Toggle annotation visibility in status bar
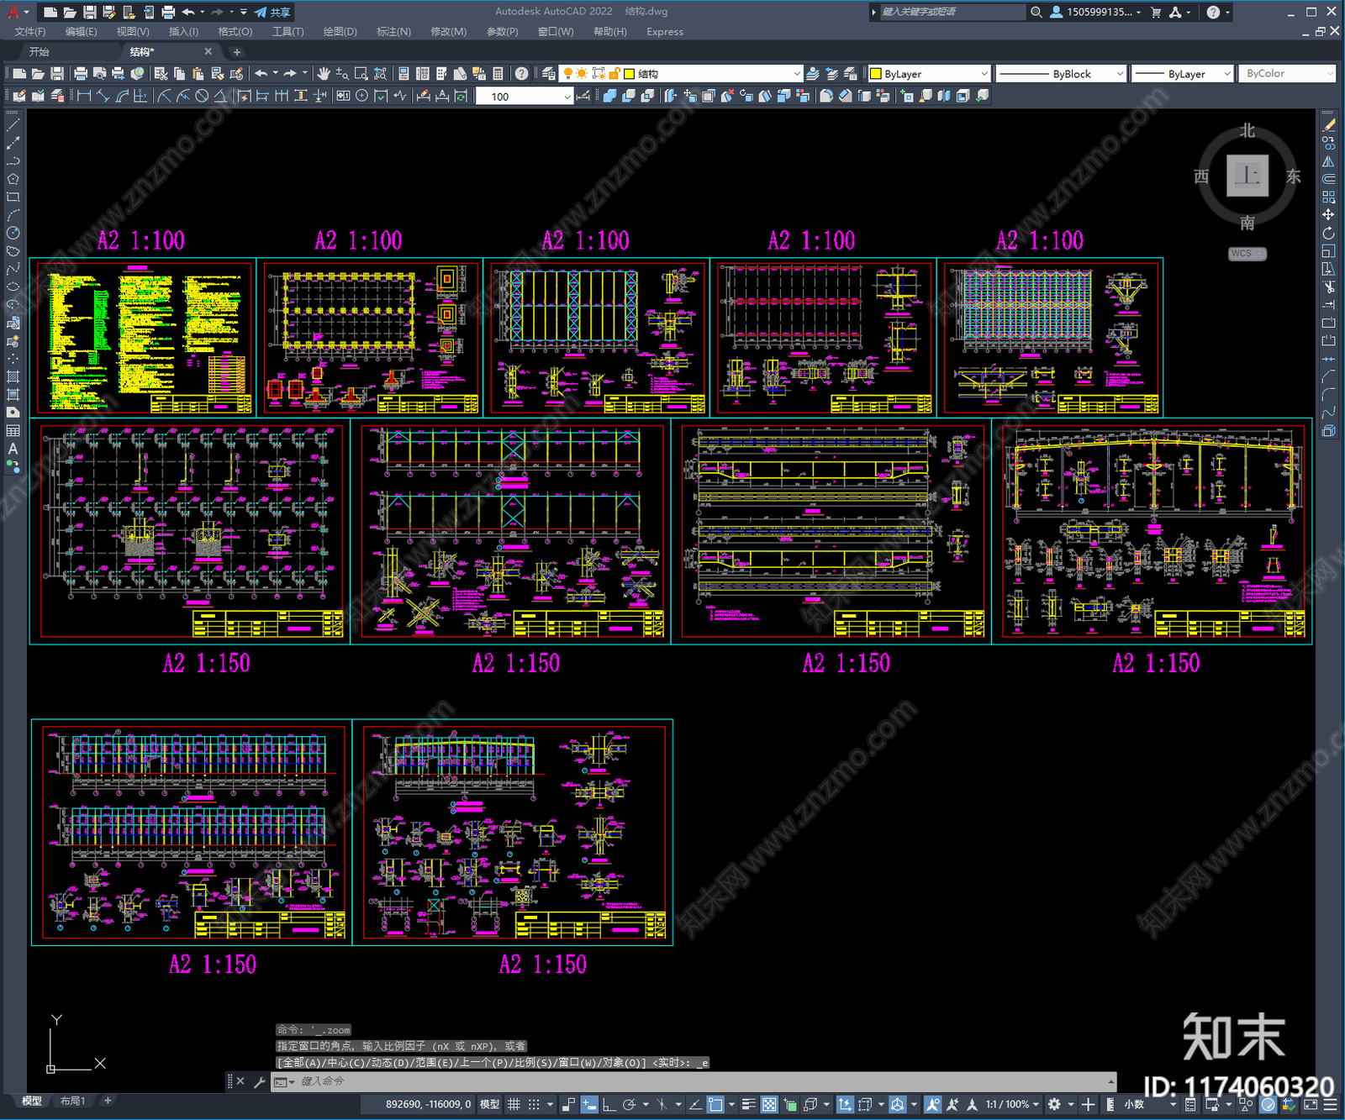This screenshot has height=1120, width=1345. pyautogui.click(x=933, y=1104)
